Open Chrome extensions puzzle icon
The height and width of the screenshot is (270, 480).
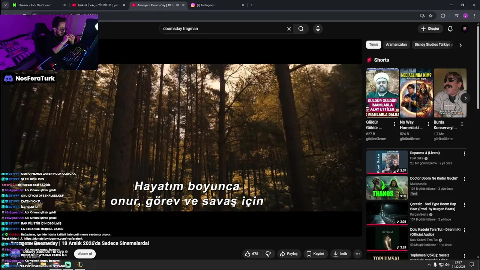click(x=443, y=16)
